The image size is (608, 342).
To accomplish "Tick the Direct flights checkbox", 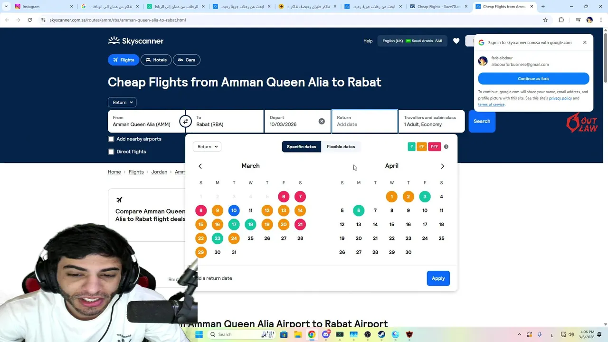I will pyautogui.click(x=111, y=152).
